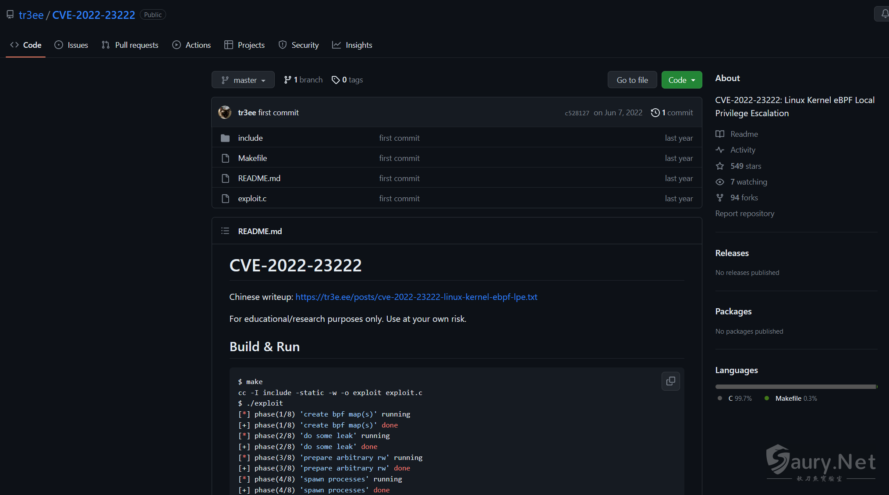This screenshot has width=889, height=495.
Task: Click the languages percentage bar
Action: (796, 387)
